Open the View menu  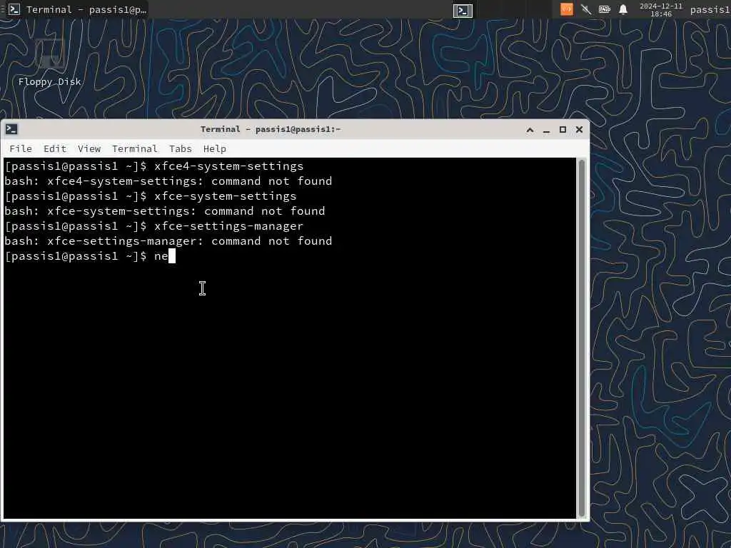[x=89, y=148]
